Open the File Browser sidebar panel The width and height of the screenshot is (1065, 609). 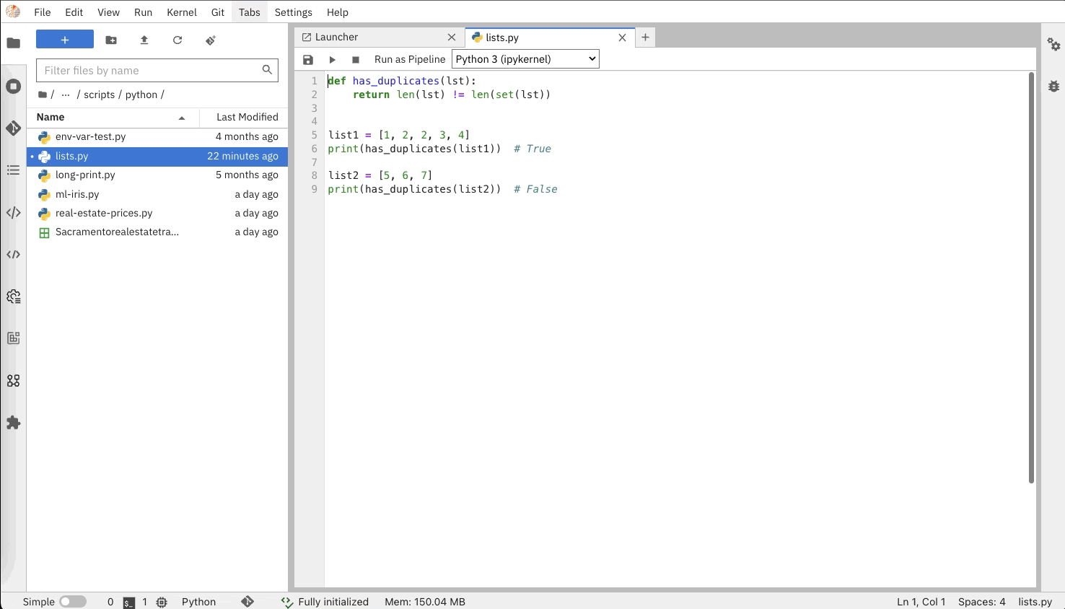click(x=13, y=43)
